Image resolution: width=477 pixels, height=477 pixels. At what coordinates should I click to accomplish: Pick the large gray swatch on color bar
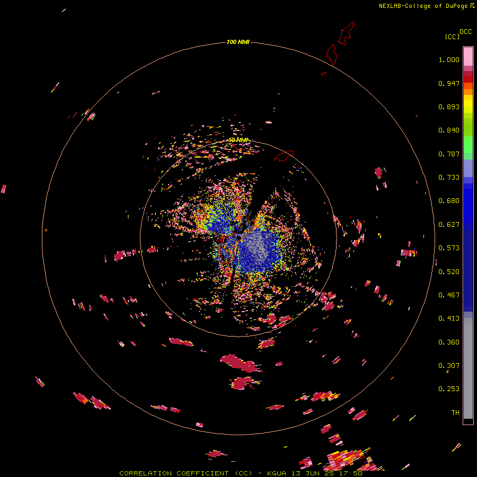(x=468, y=368)
